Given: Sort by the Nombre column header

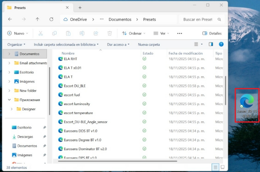Looking at the screenshot, I should [68, 53].
